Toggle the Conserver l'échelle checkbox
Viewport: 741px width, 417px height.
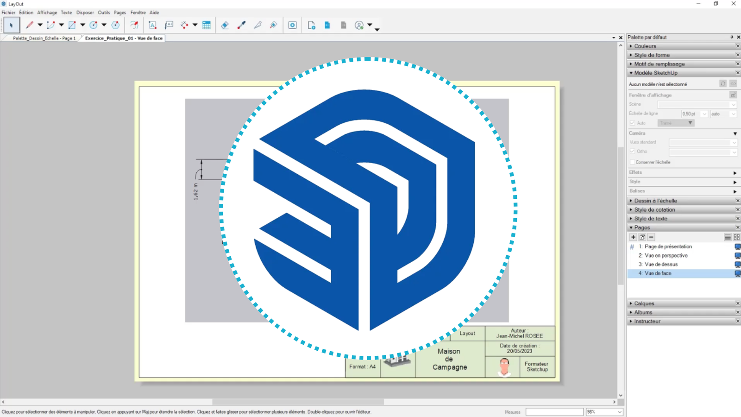click(632, 162)
